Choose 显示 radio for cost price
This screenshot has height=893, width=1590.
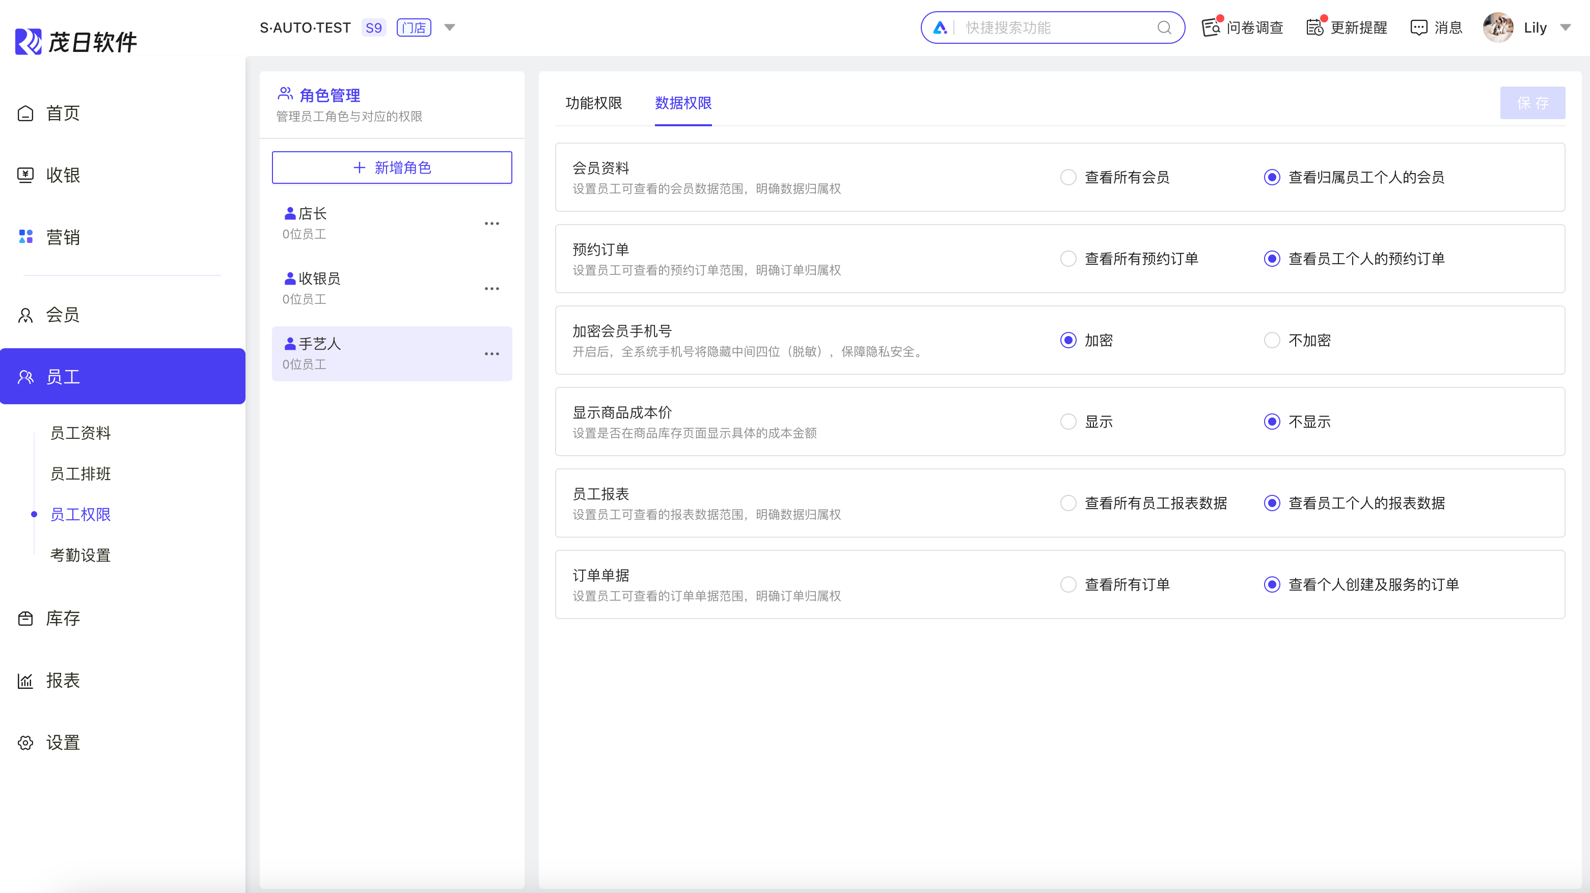tap(1068, 422)
